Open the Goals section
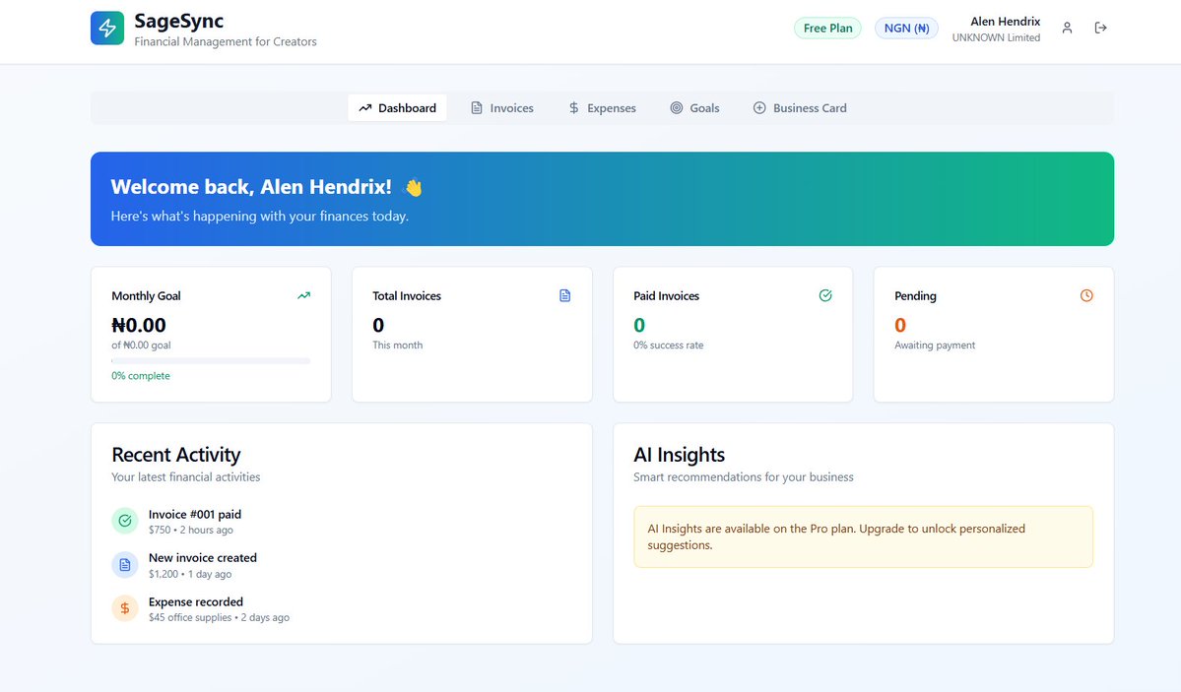Viewport: 1181px width, 692px height. (x=695, y=108)
